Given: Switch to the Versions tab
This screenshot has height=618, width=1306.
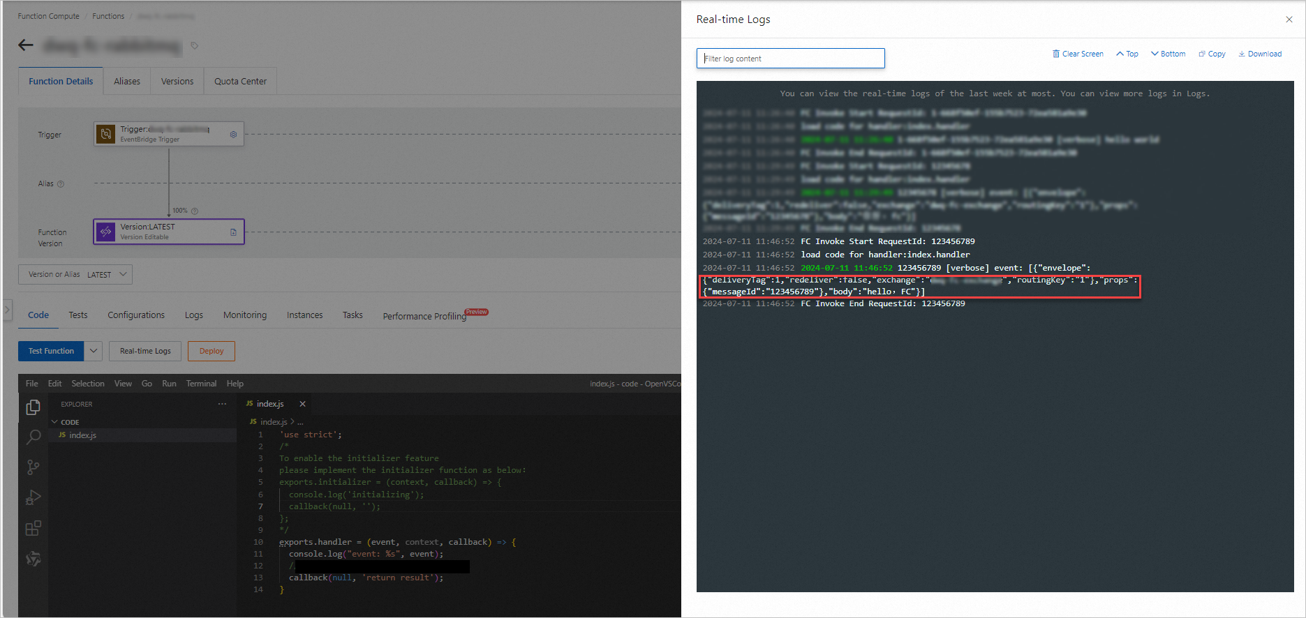Looking at the screenshot, I should tap(177, 81).
